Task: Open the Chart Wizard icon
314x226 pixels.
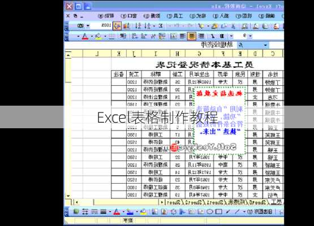Action: [127, 26]
